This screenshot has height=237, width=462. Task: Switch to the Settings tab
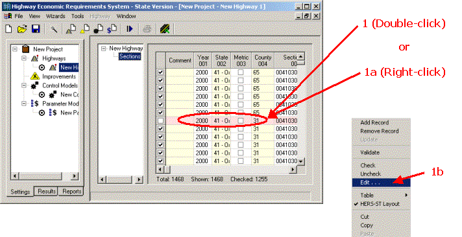coord(20,192)
